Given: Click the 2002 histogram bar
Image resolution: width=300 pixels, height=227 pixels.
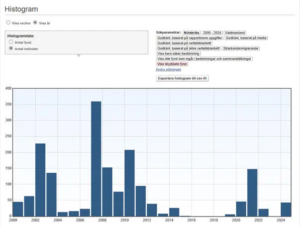Looking at the screenshot, I should pyautogui.click(x=40, y=179).
